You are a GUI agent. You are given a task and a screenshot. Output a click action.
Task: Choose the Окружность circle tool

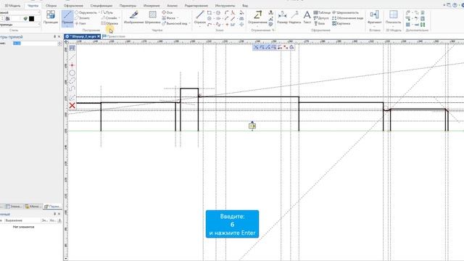[x=86, y=12]
